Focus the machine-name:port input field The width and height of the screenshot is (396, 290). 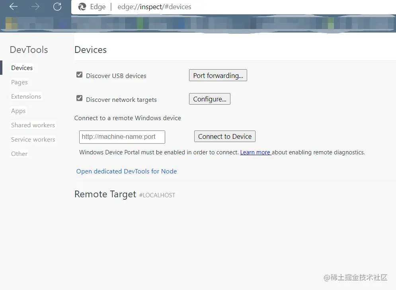click(122, 137)
